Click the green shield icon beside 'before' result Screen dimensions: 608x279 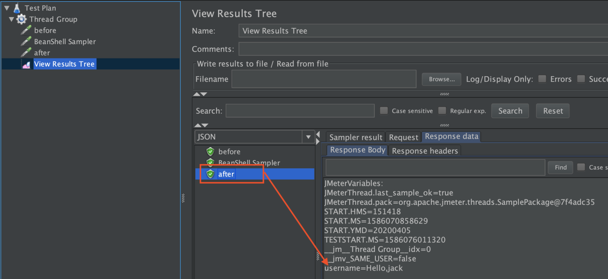coord(210,152)
